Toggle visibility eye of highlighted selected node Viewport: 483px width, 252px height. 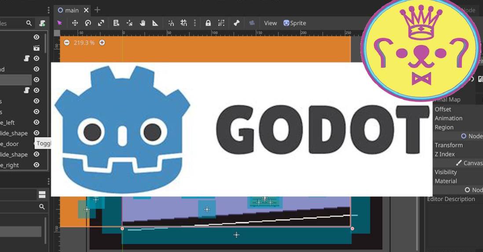[37, 79]
